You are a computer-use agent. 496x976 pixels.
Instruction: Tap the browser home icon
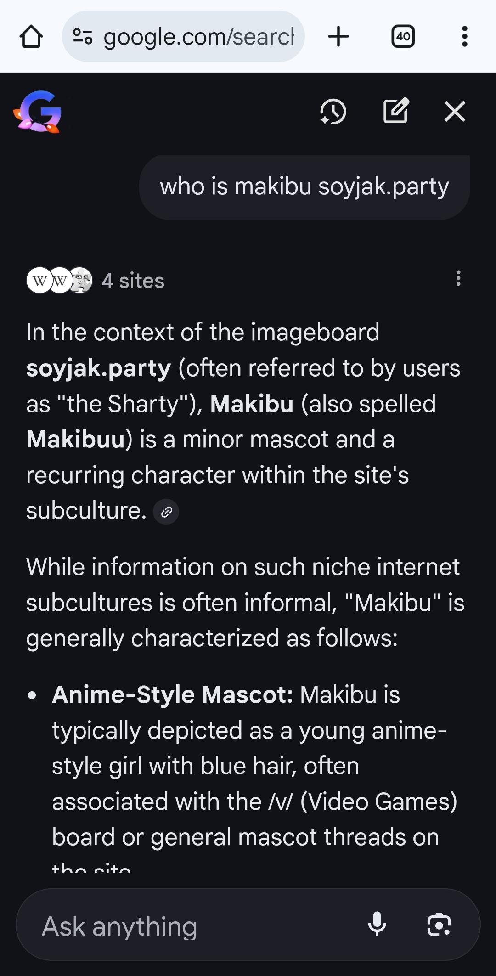[x=31, y=37]
